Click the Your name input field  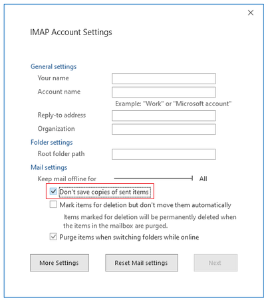pos(164,78)
